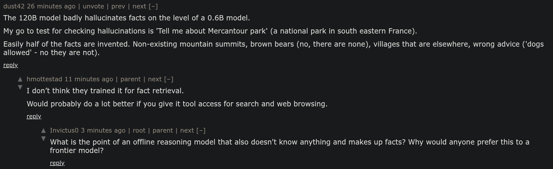The image size is (553, 169).
Task: Go to root from Invictus0's comment
Action: click(x=139, y=131)
